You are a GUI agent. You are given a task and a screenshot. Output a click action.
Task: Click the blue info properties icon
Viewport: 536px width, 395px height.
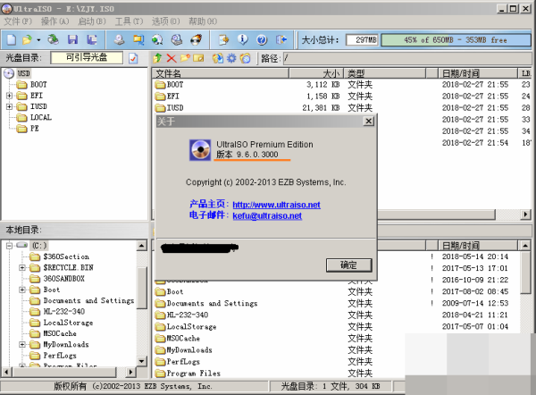click(243, 39)
